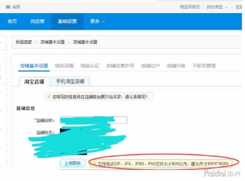Click the file format hint text
This screenshot has width=245, height=181.
coord(163,164)
